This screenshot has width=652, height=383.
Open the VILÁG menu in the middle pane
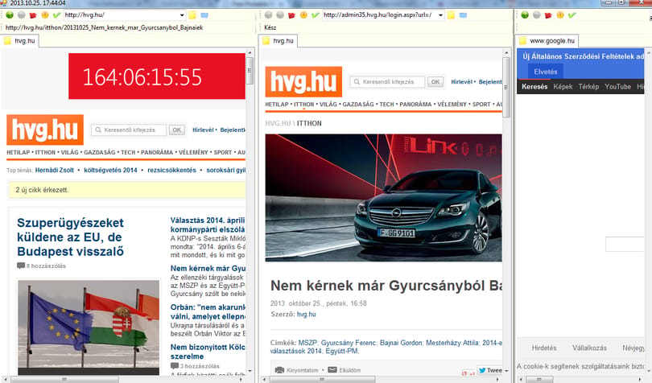coord(328,105)
